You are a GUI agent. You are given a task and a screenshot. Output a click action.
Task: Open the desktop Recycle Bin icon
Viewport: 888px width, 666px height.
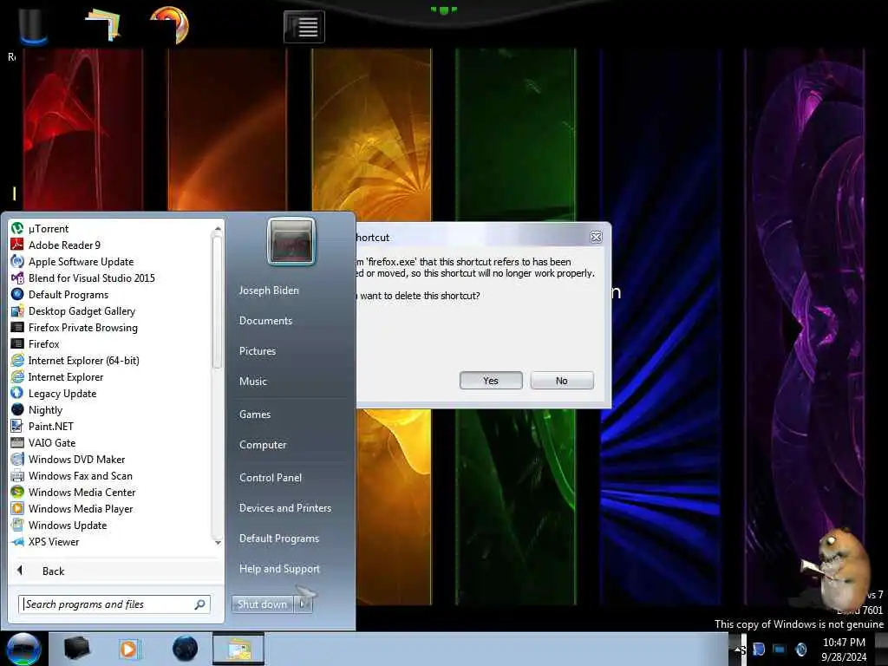pos(33,25)
